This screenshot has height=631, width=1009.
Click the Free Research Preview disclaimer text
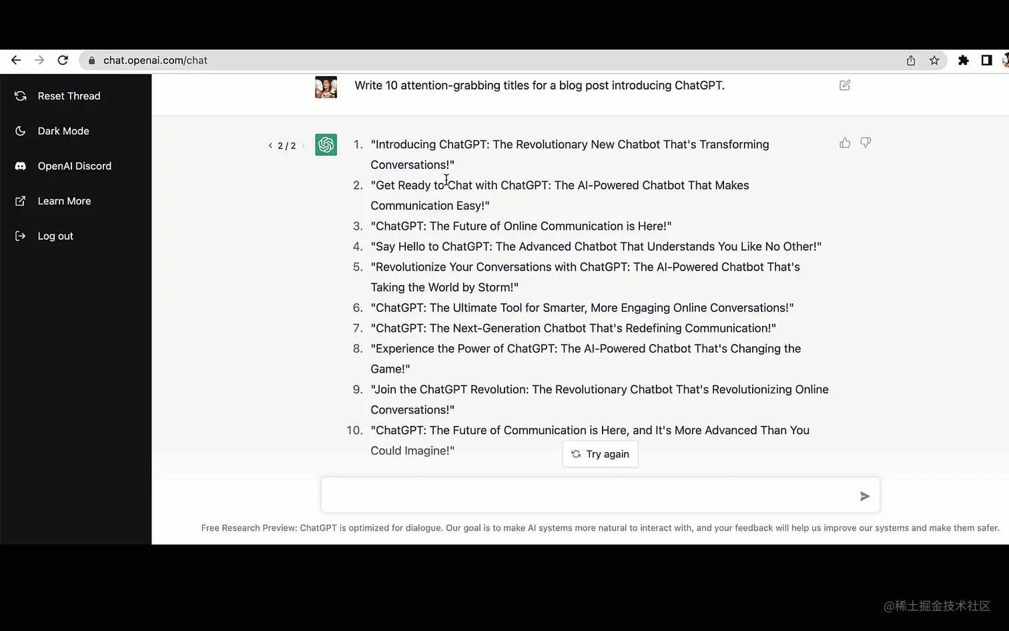(600, 528)
